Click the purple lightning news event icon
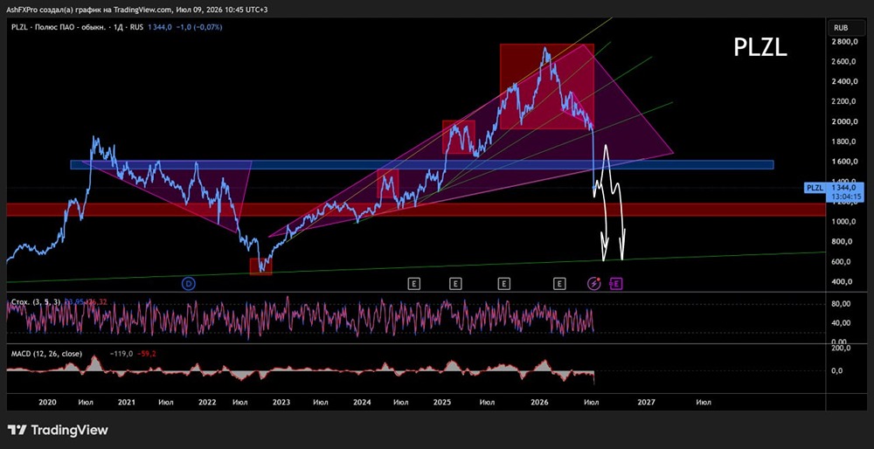874x449 pixels. pyautogui.click(x=594, y=284)
